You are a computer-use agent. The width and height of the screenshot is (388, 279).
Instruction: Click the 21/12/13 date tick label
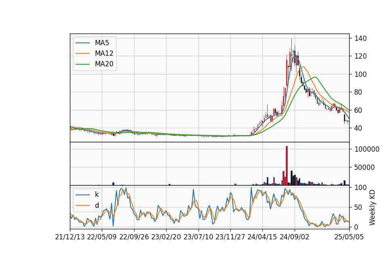click(70, 237)
